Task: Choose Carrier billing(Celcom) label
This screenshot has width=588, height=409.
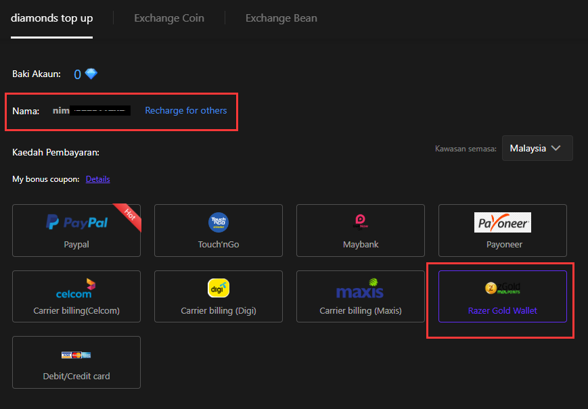Action: pyautogui.click(x=76, y=311)
